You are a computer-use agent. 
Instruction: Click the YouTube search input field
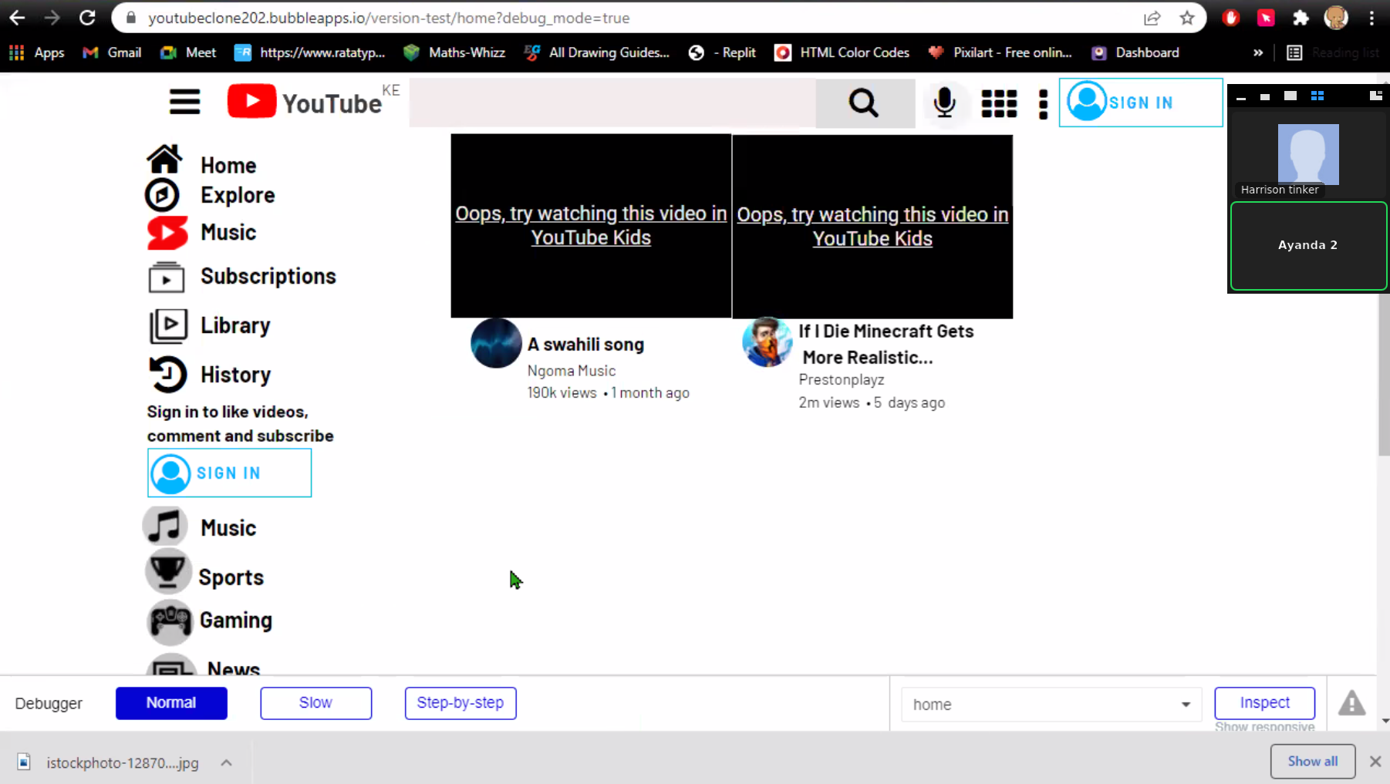(x=612, y=103)
